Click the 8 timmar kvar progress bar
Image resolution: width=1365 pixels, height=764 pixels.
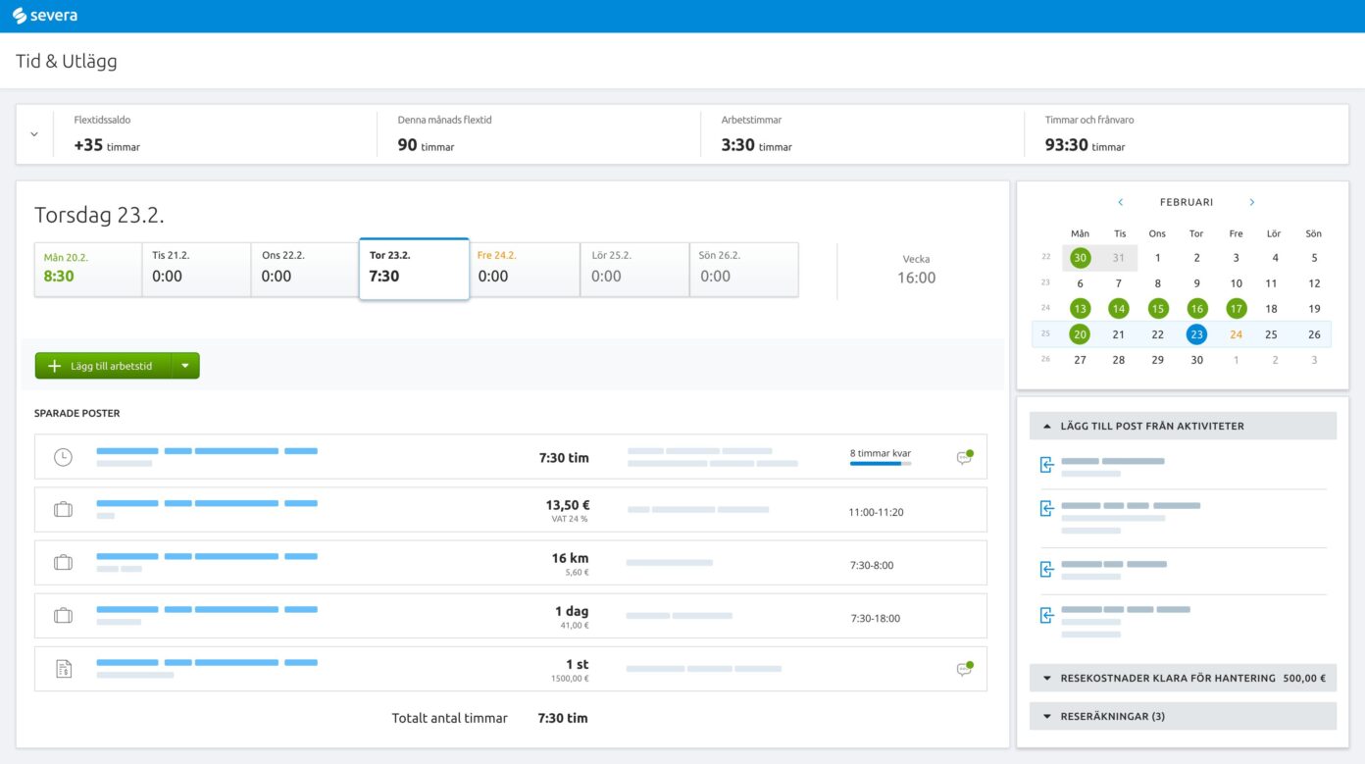click(x=880, y=463)
